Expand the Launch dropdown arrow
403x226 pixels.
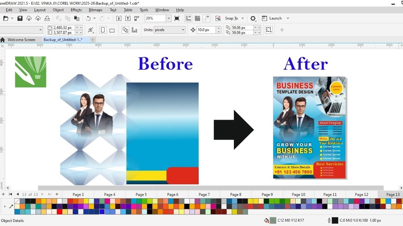(x=288, y=19)
